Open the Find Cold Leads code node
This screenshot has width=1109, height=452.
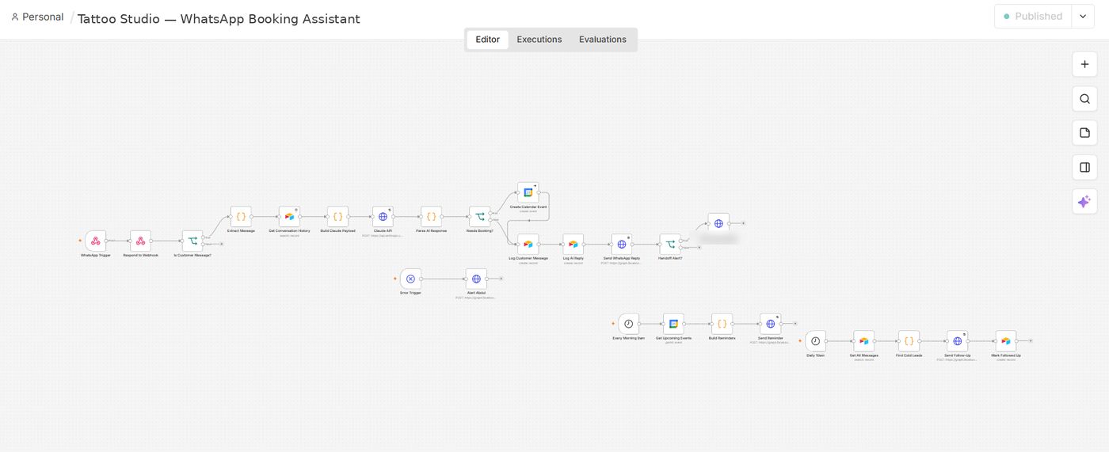coord(909,341)
